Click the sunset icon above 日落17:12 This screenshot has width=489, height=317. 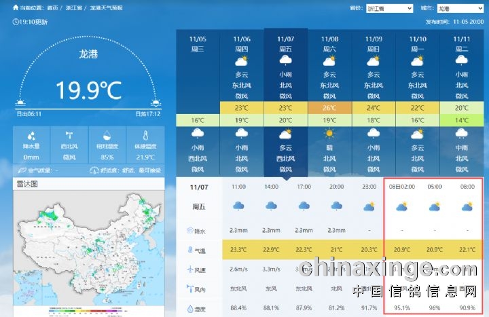pyautogui.click(x=156, y=103)
